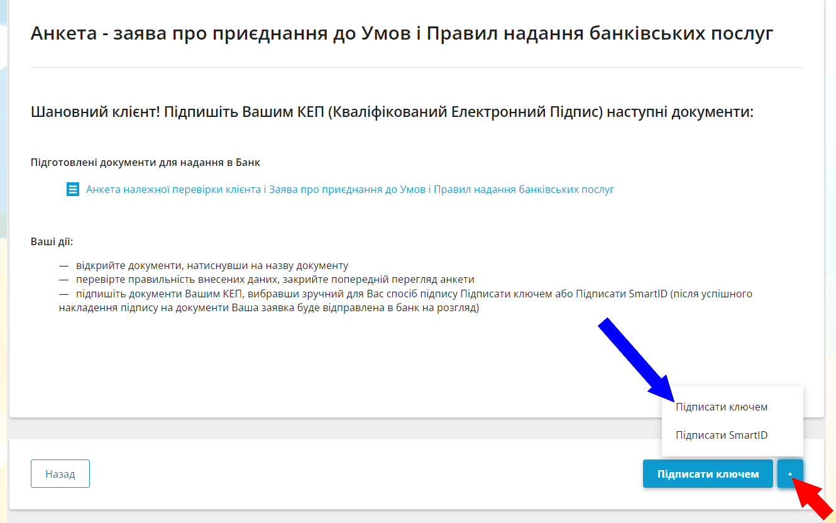Open the Анкета належної перевірки клієнта document link

coord(349,189)
